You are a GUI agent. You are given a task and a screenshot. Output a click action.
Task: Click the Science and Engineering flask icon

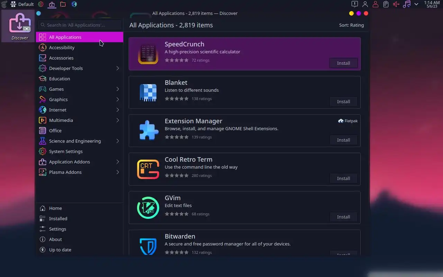pyautogui.click(x=43, y=141)
